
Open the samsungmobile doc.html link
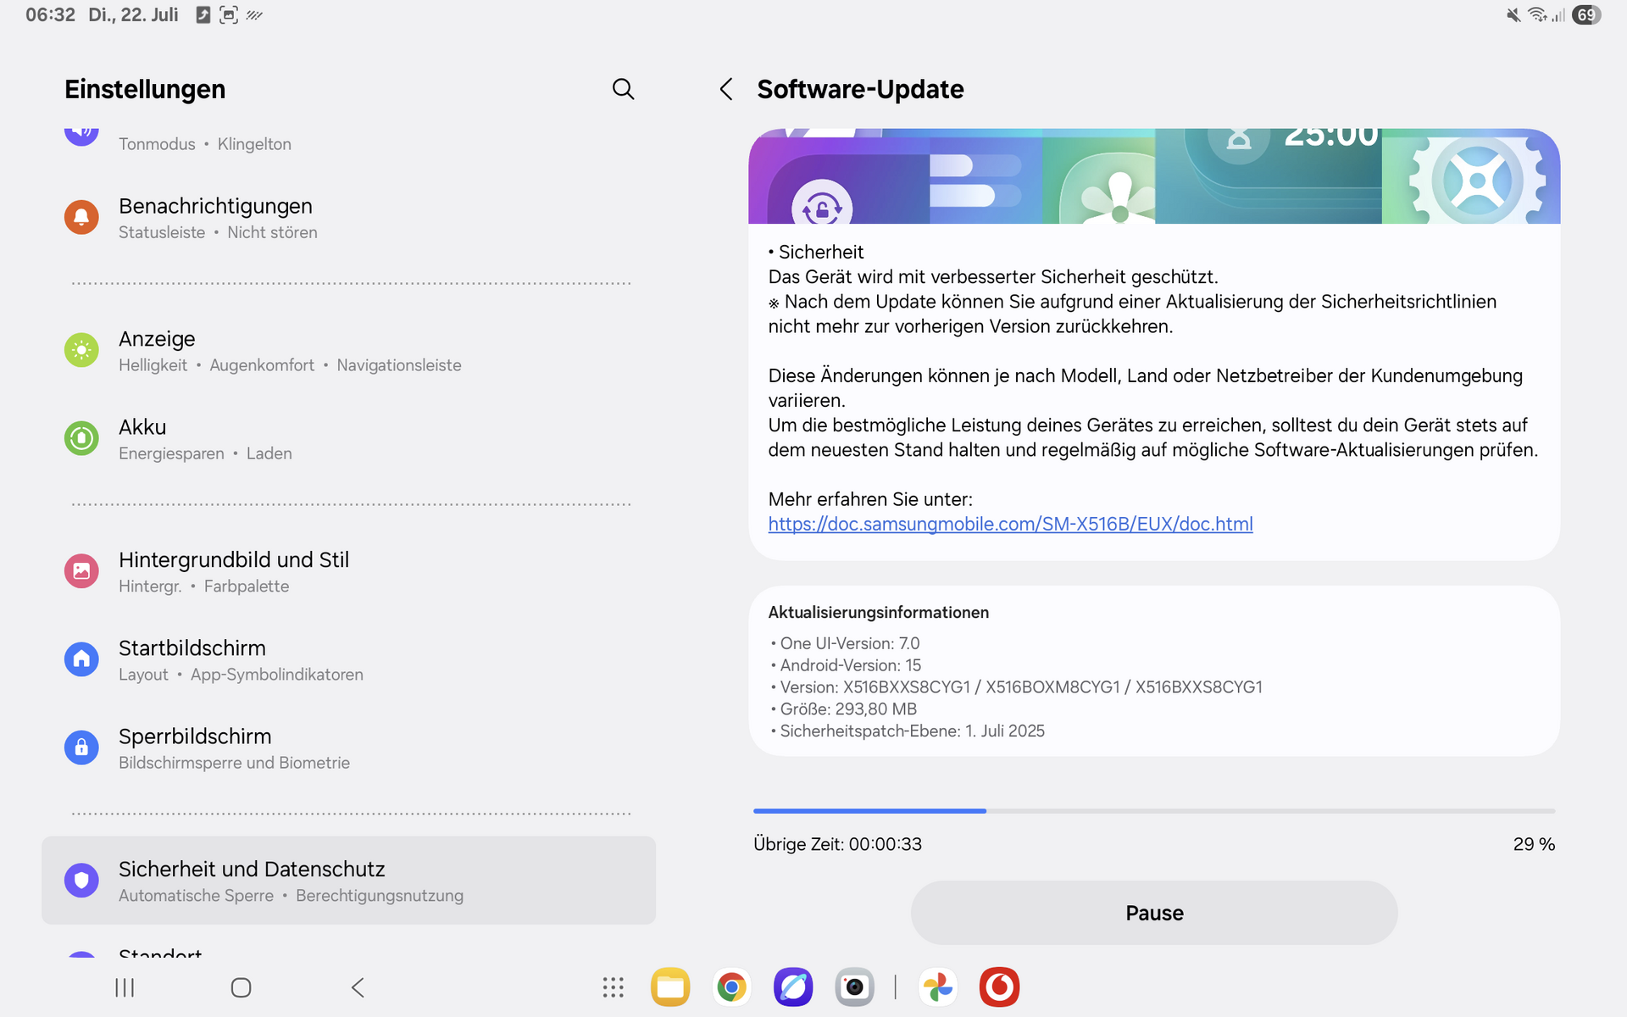point(1010,524)
